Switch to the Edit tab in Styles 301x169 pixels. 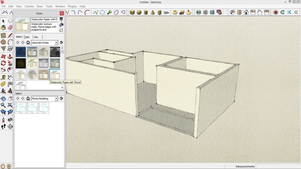tap(27, 37)
